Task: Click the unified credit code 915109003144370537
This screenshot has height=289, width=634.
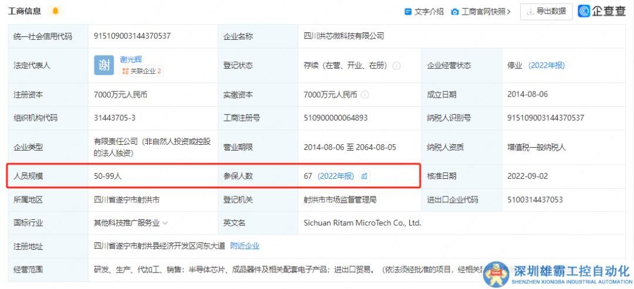Action: pyautogui.click(x=132, y=36)
